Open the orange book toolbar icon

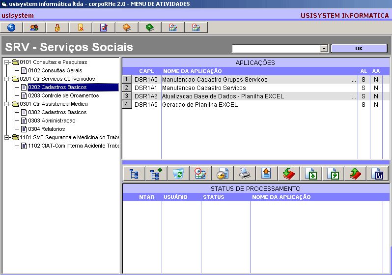tap(127, 27)
